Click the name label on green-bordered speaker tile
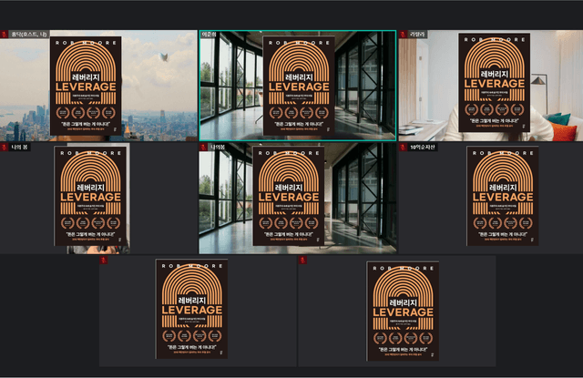Image resolution: width=583 pixels, height=378 pixels. coord(209,35)
